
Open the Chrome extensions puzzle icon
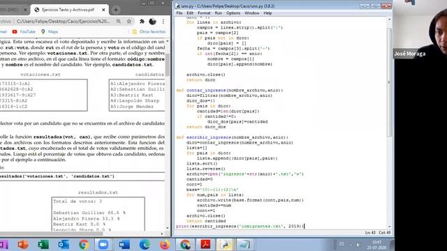pyautogui.click(x=142, y=22)
